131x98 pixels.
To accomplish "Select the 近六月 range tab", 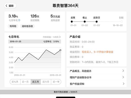I will (x=46, y=82).
